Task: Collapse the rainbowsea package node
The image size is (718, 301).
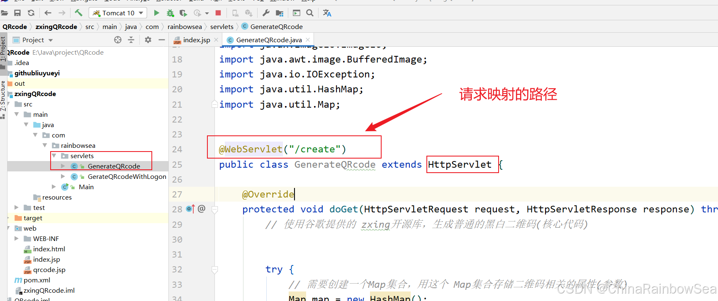Action: [45, 145]
